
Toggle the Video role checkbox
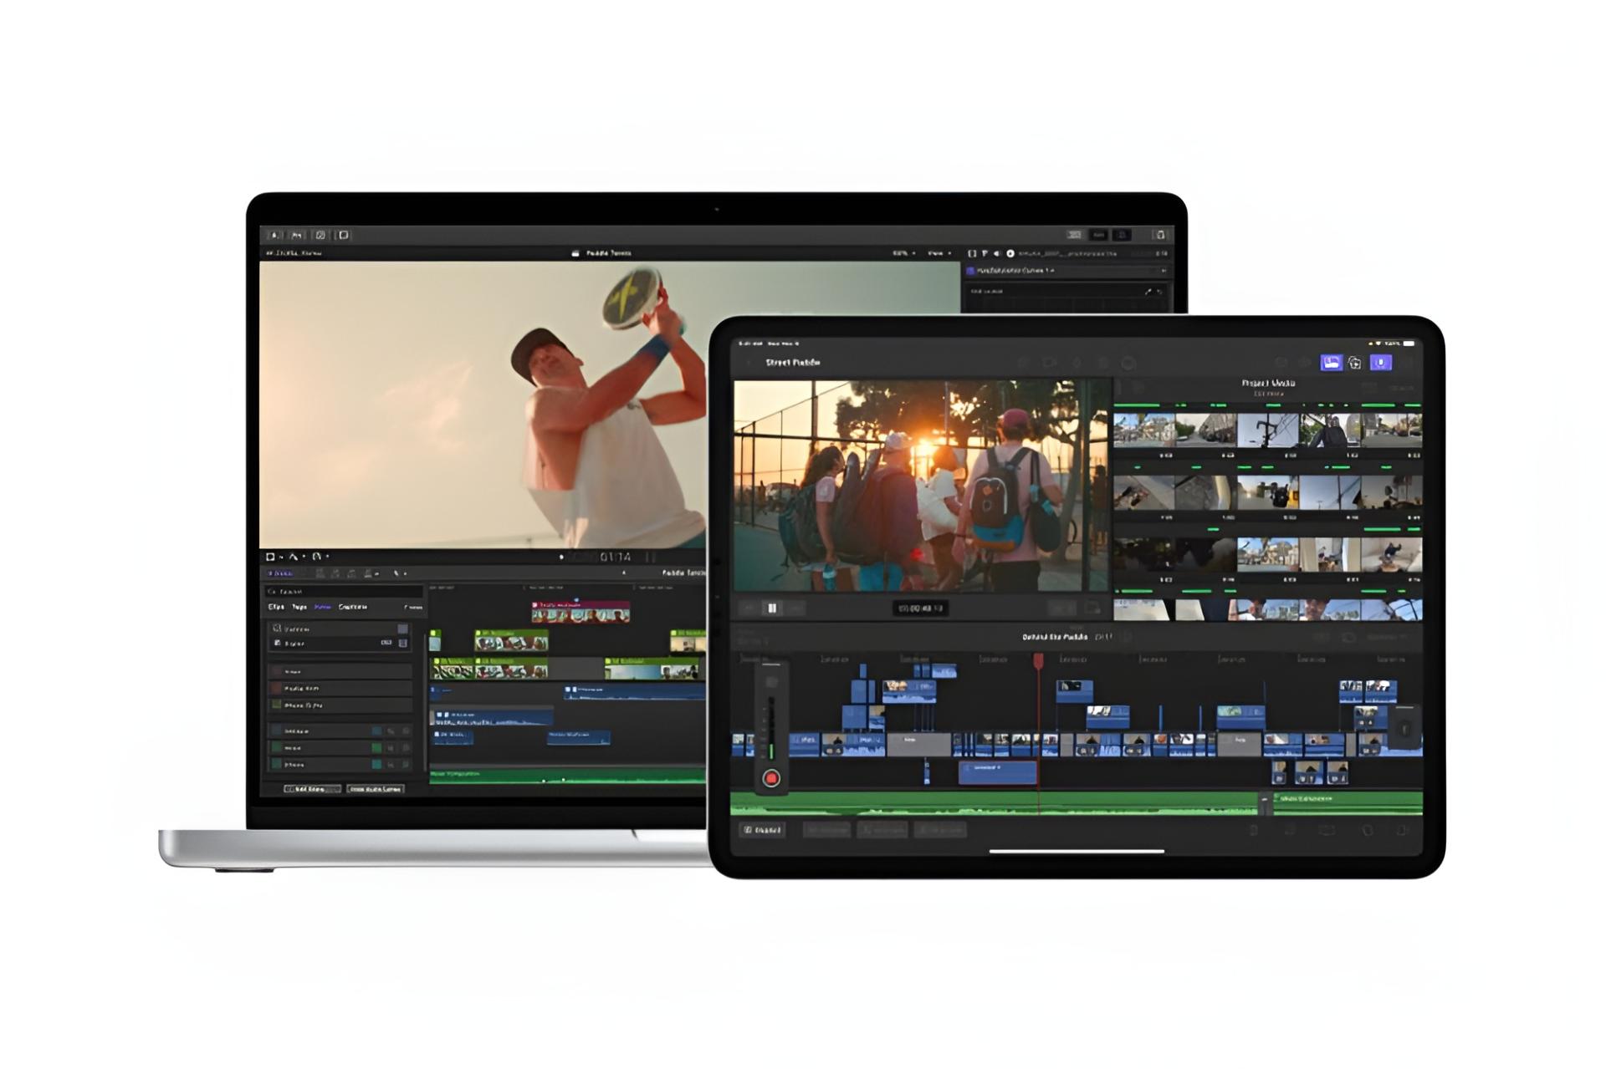[277, 629]
